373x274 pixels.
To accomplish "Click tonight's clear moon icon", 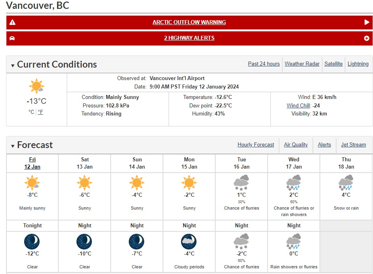I will (x=32, y=241).
